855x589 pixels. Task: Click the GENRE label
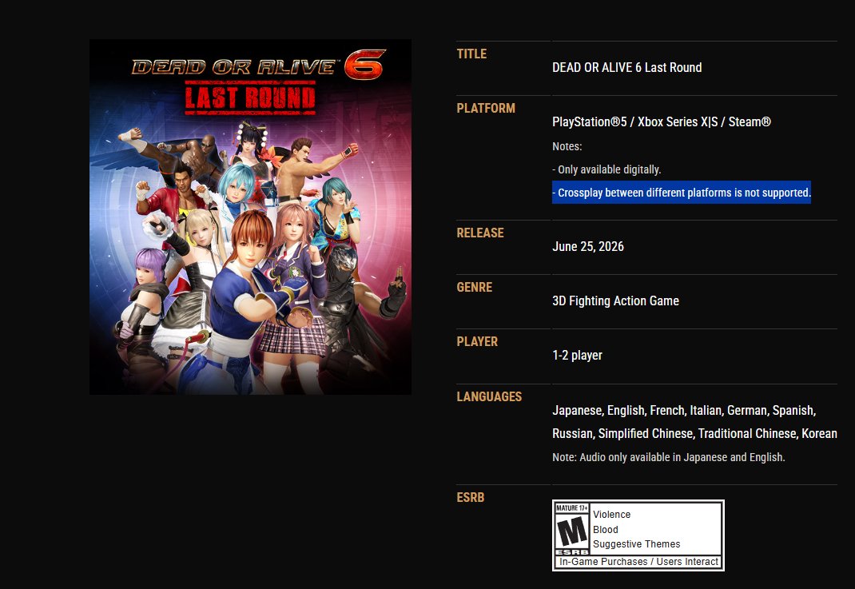[x=475, y=288]
